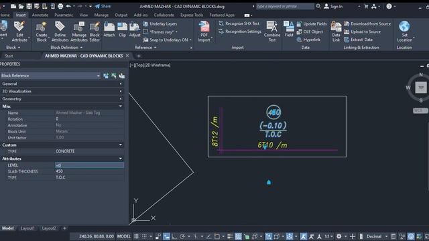429x241 pixels.
Task: Insert a Field from the Data panel
Action: [x=289, y=29]
